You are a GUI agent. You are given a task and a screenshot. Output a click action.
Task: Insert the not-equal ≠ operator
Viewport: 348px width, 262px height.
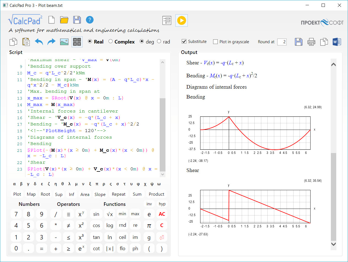coord(69,225)
